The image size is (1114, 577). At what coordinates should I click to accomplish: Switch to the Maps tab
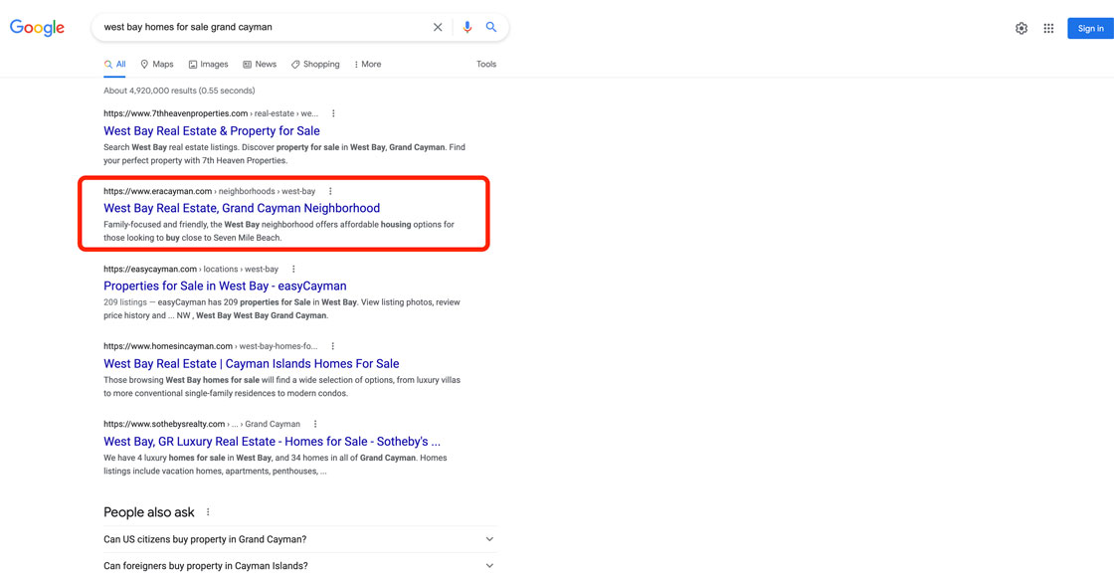(157, 64)
